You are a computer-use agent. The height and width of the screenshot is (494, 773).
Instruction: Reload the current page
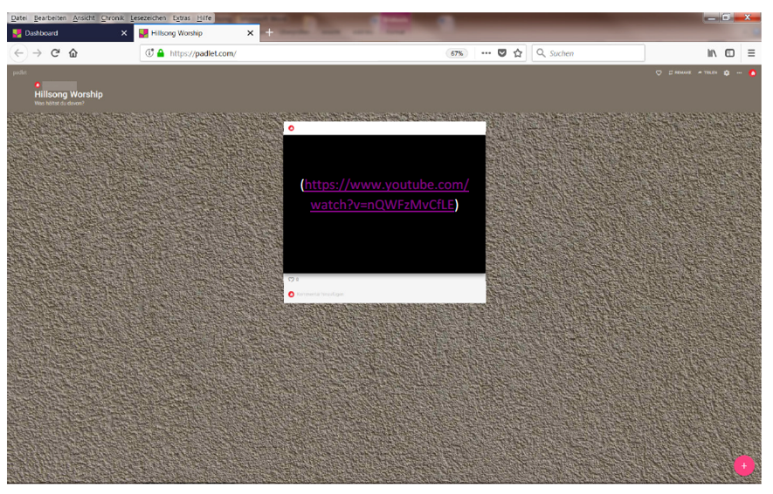[x=55, y=52]
